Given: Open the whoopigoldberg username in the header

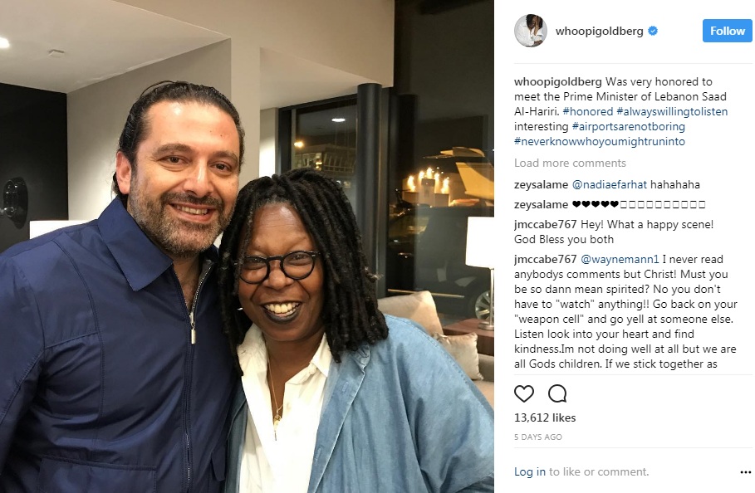Looking at the screenshot, I should tap(599, 31).
